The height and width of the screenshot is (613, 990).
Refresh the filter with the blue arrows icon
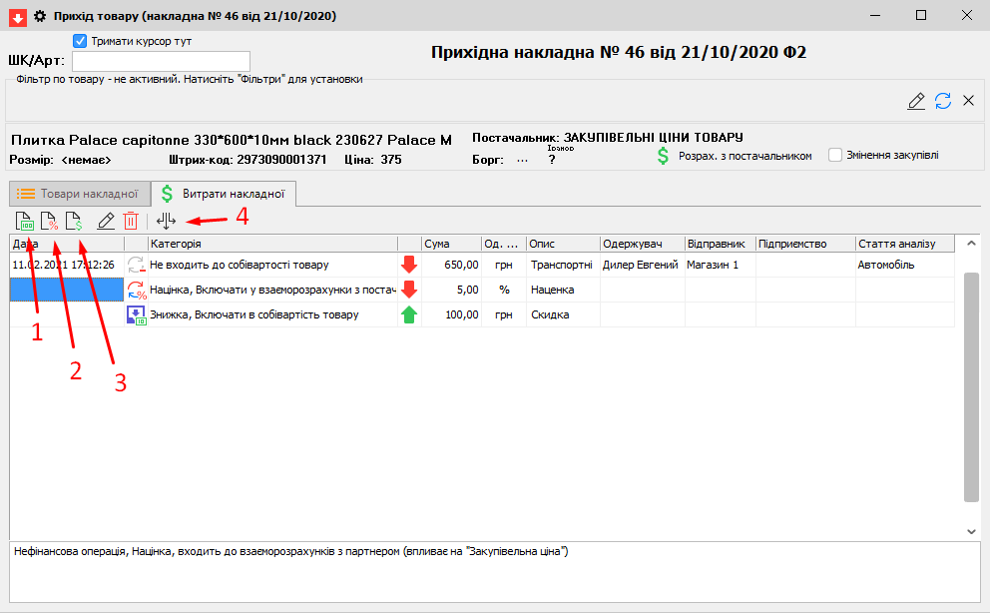click(942, 101)
